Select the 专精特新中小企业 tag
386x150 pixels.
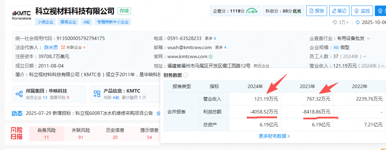click(x=113, y=22)
